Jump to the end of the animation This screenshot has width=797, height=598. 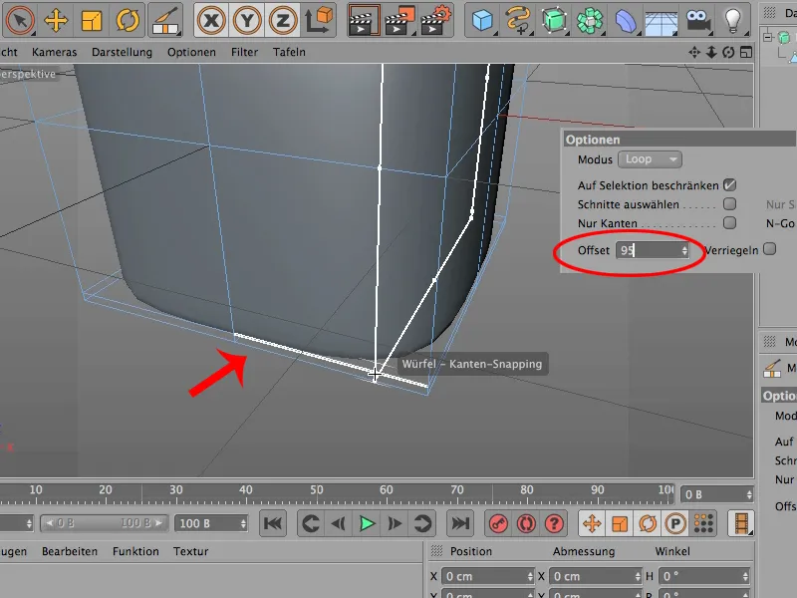pyautogui.click(x=460, y=523)
